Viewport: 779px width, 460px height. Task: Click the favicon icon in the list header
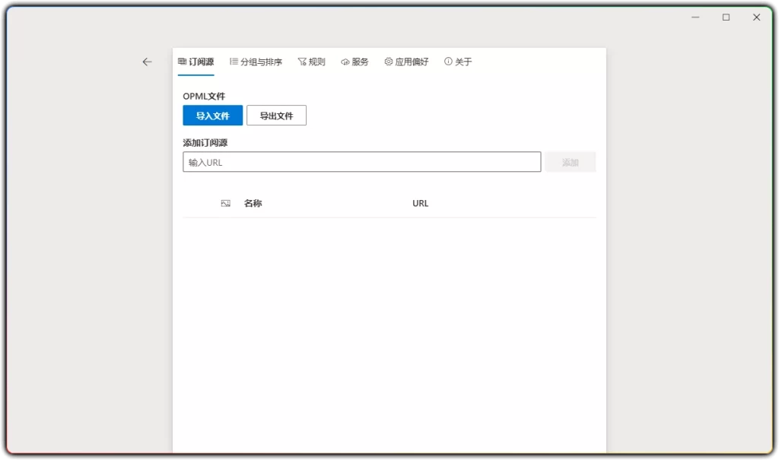point(224,203)
